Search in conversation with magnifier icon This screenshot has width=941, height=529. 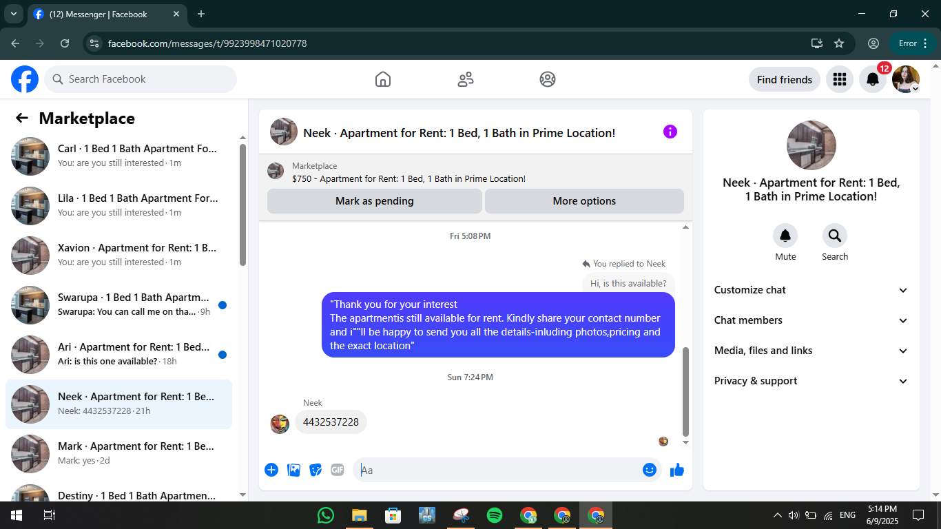835,236
